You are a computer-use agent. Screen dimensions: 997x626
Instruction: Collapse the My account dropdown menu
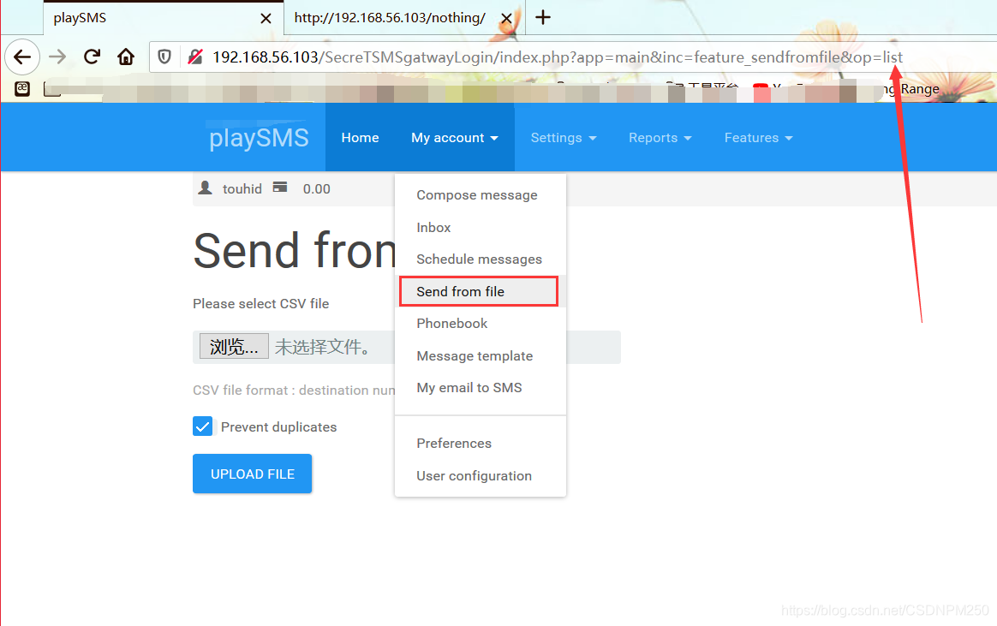455,138
